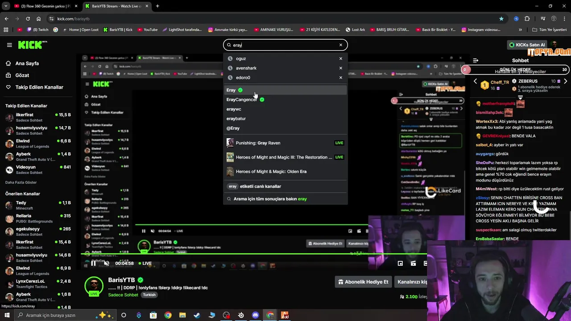The height and width of the screenshot is (321, 571).
Task: Open ilkerfirat channel with 15,5 B viewers
Action: pyautogui.click(x=38, y=118)
